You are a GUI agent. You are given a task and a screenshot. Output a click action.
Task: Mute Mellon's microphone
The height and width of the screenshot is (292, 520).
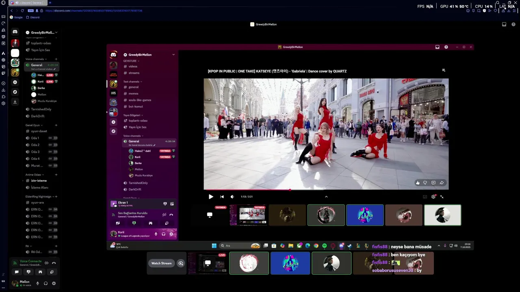(37, 283)
